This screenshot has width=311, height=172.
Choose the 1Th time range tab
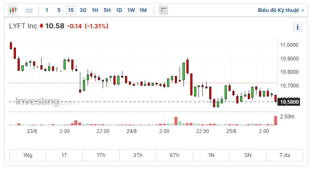[101, 155]
